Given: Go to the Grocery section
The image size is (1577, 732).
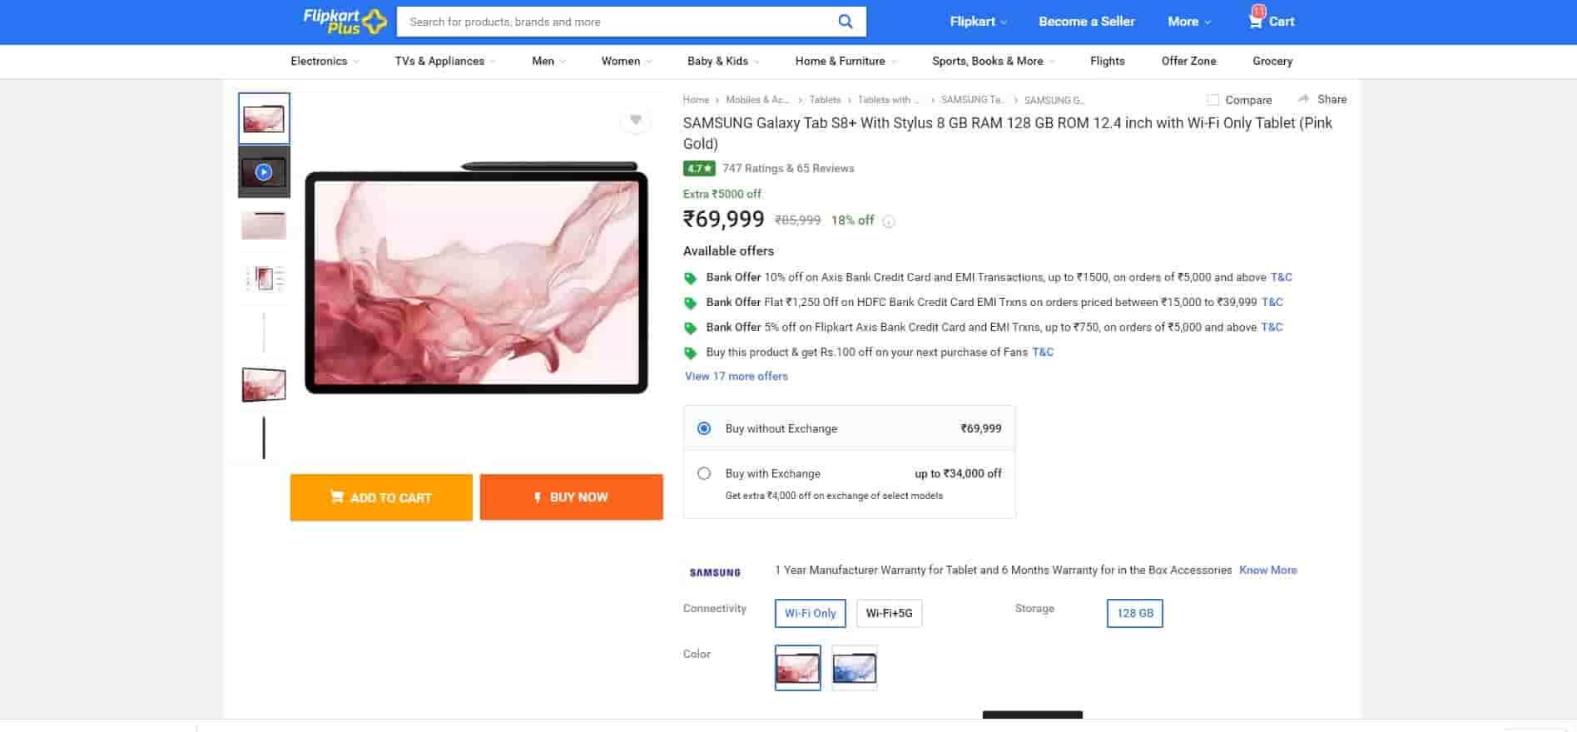Looking at the screenshot, I should pos(1272,61).
